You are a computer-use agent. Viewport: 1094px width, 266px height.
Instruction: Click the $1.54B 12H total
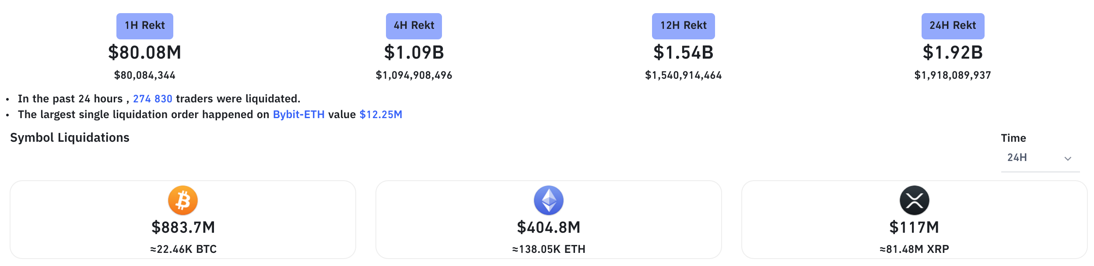(683, 52)
